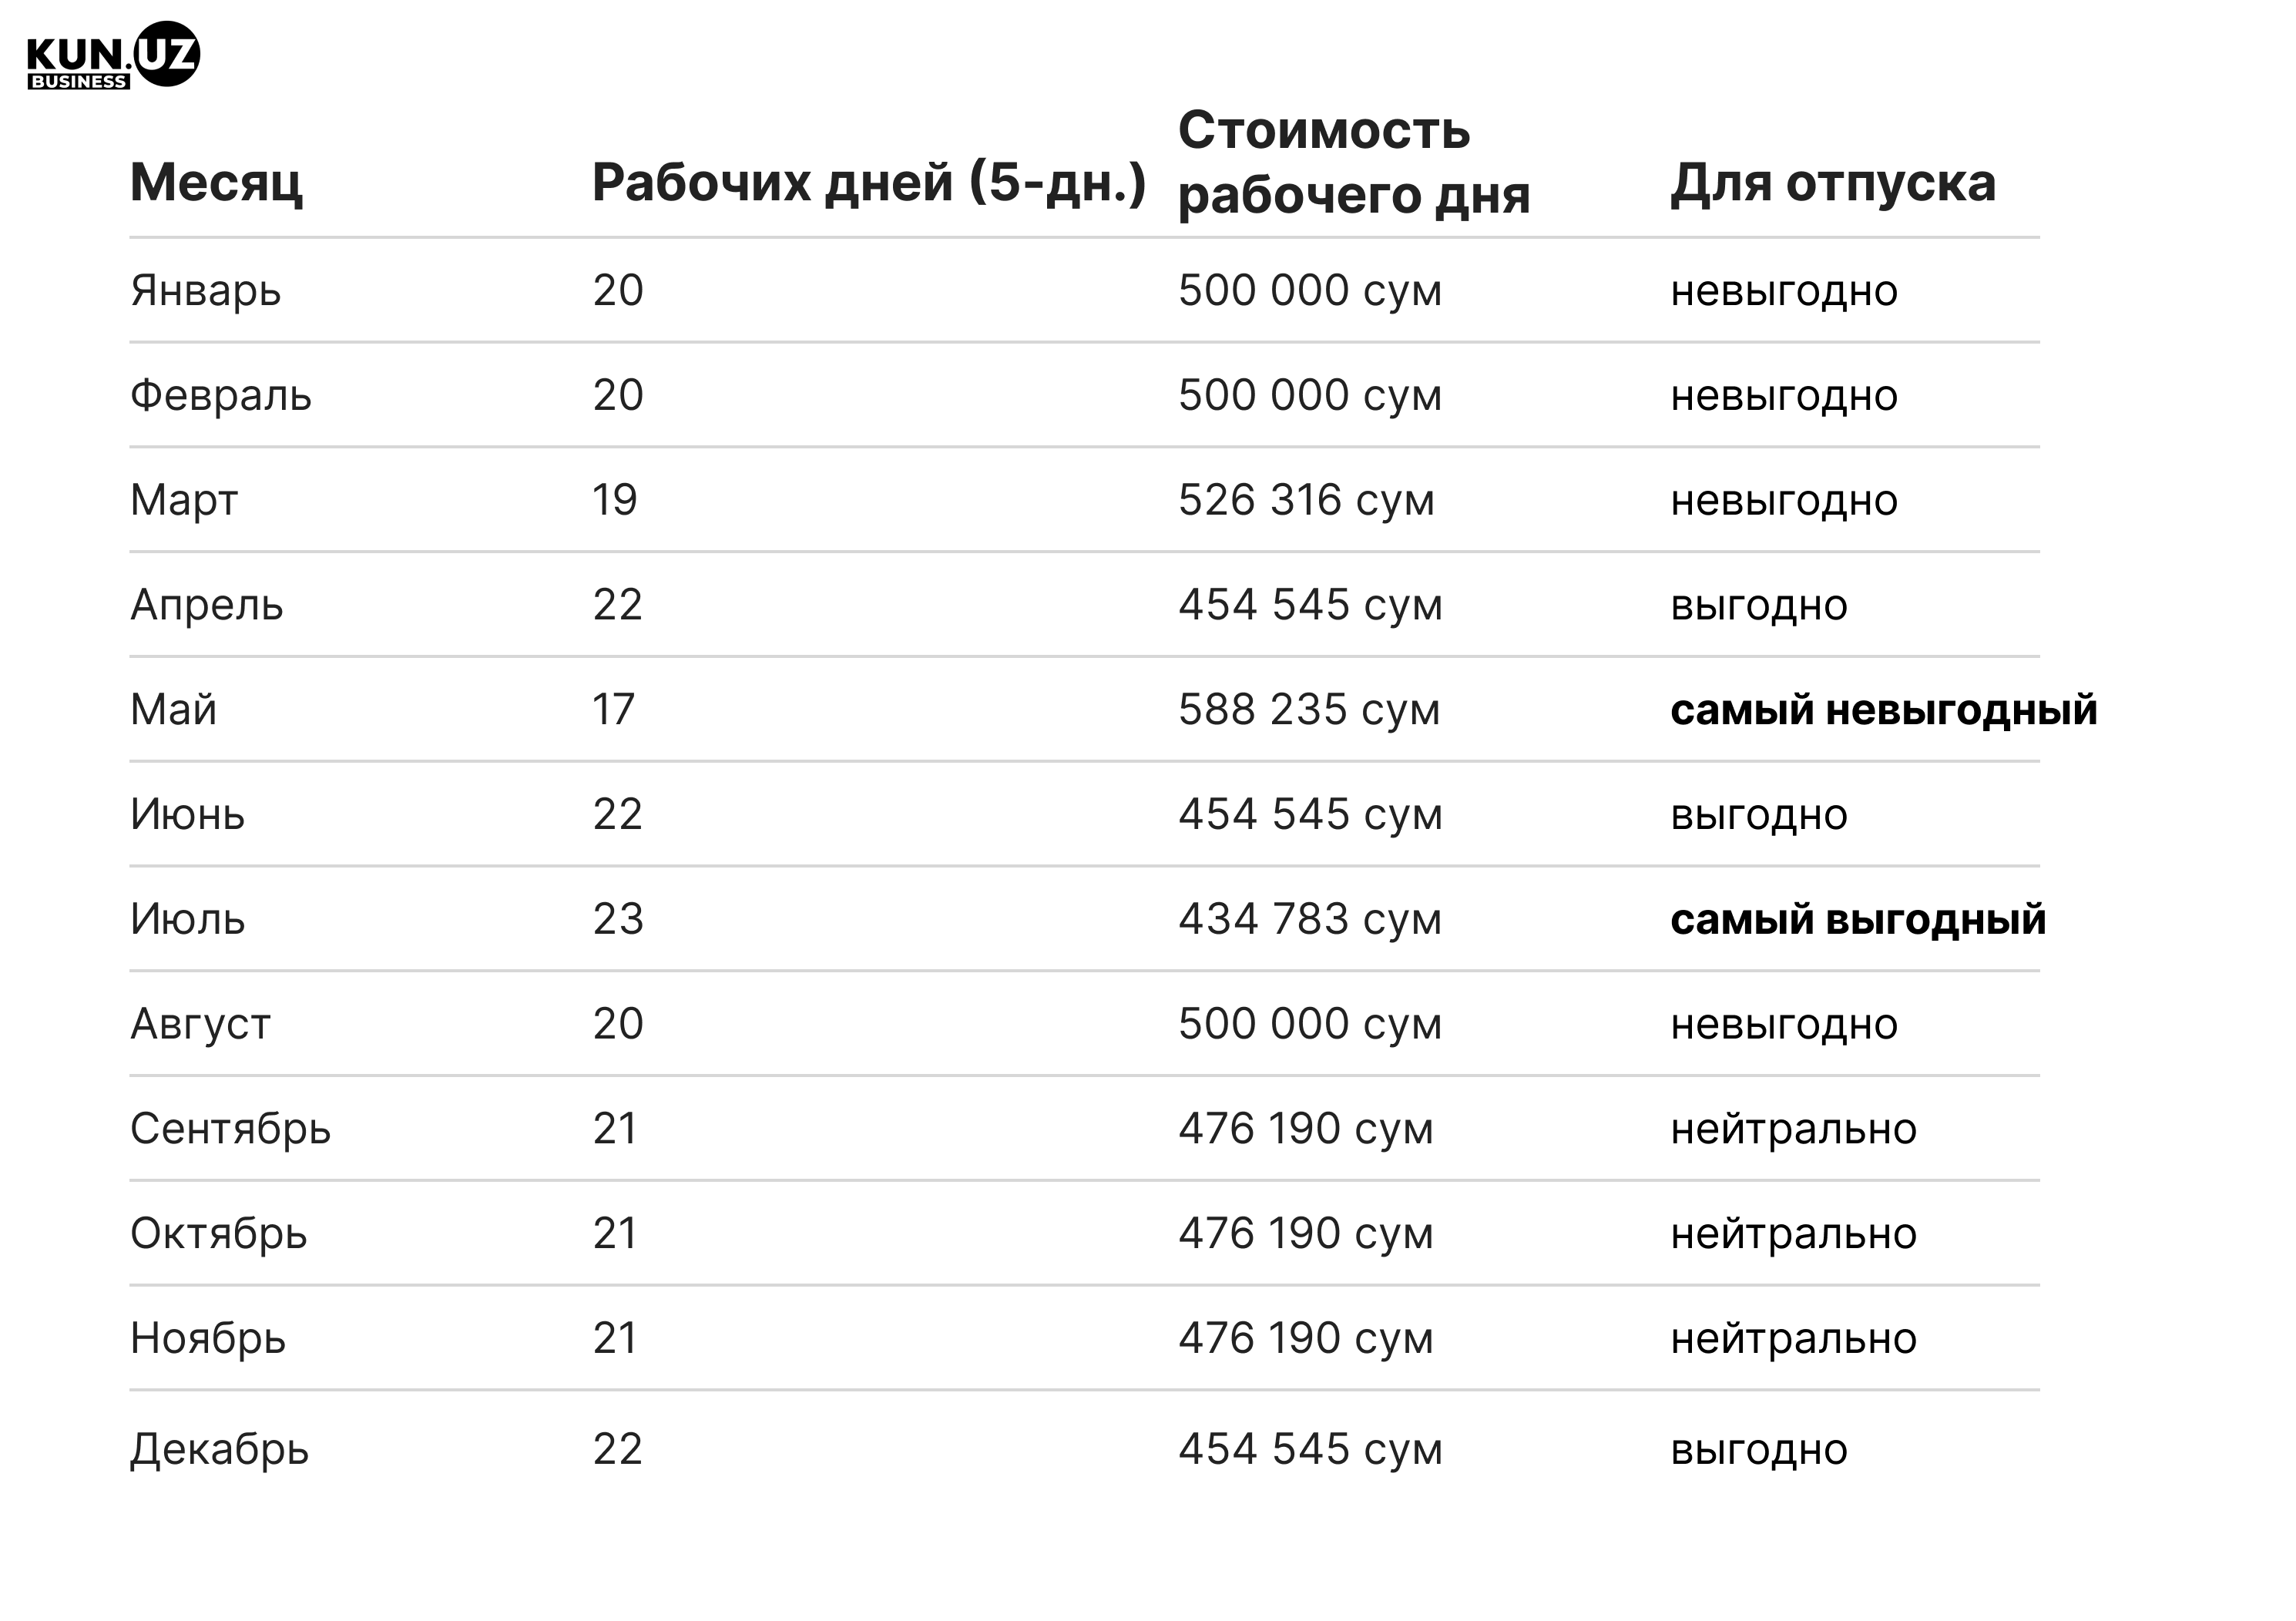Click the Октябрь month cell
Screen dimensions: 2296x1621
219,1234
